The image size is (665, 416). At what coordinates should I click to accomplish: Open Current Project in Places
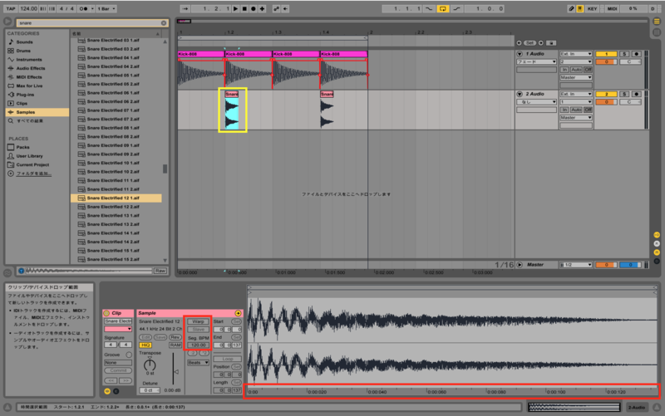(x=32, y=164)
